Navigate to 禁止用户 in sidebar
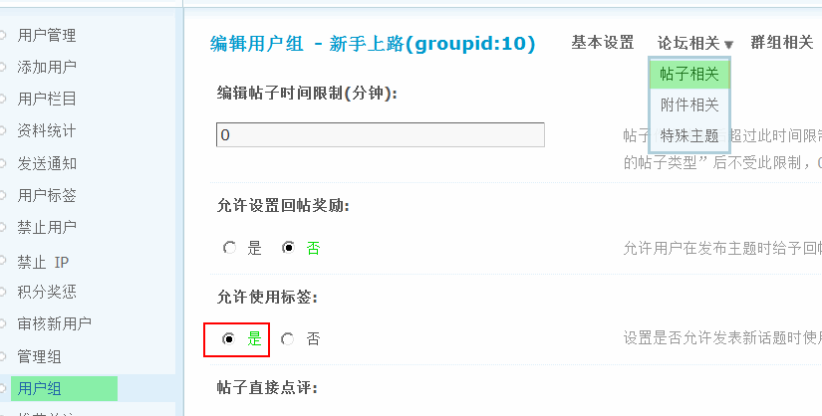This screenshot has width=822, height=416. click(47, 227)
